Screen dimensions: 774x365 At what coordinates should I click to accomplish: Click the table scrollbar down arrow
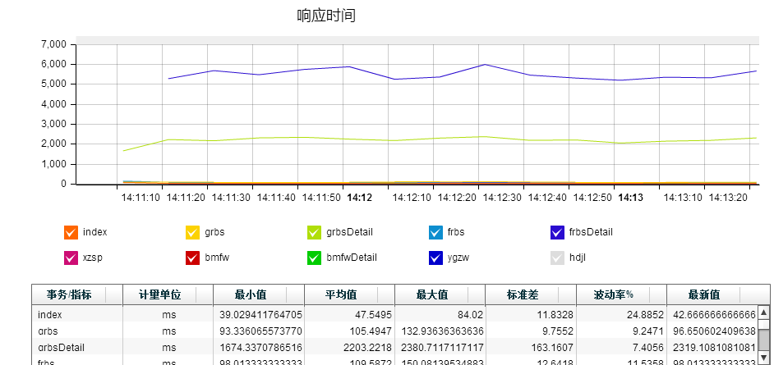[763, 357]
